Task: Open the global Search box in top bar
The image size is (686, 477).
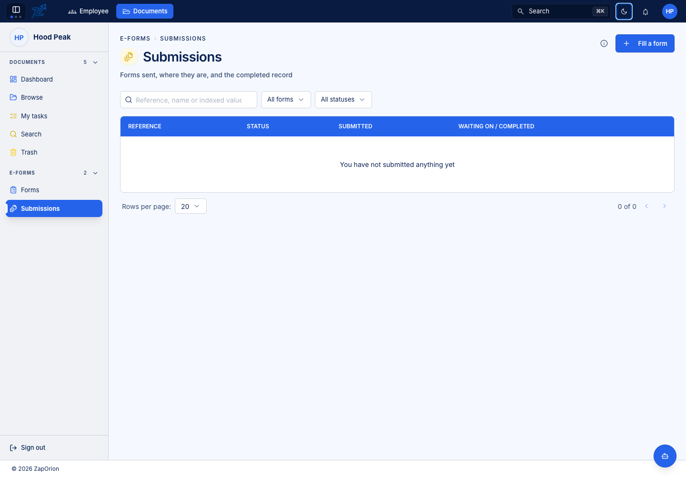Action: pyautogui.click(x=561, y=11)
